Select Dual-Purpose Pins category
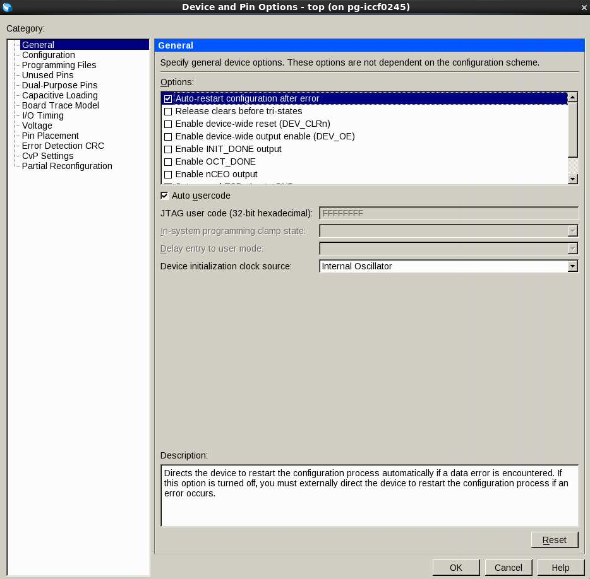 pos(59,85)
